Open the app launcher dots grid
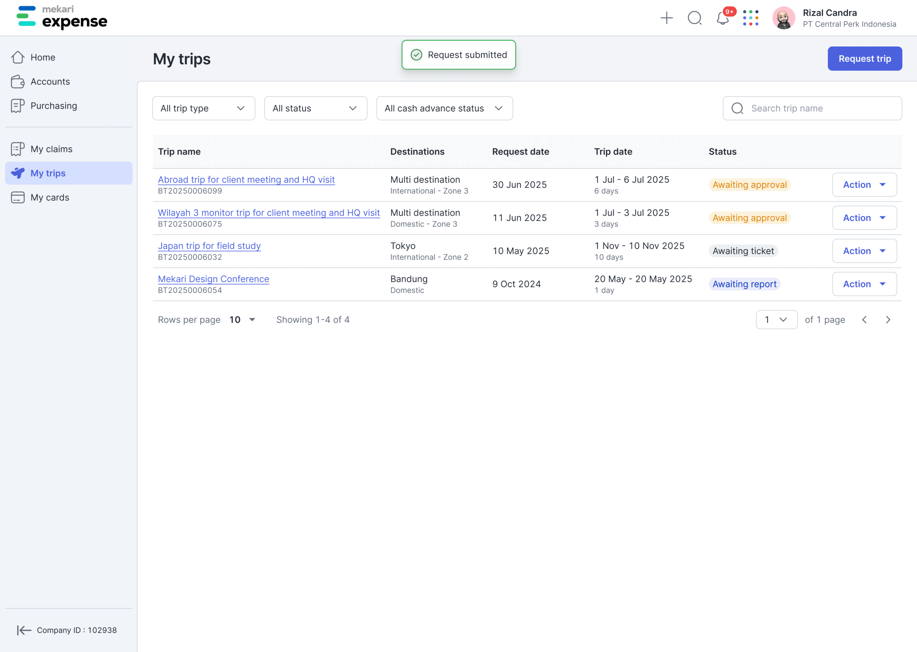 tap(750, 18)
